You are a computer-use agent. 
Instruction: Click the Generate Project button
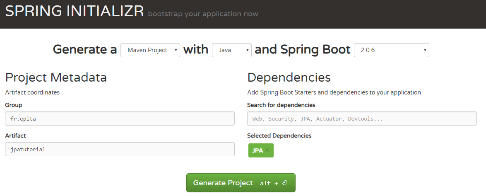coord(241,183)
